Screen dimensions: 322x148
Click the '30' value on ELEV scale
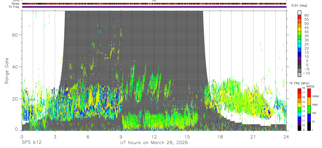click(x=306, y=40)
